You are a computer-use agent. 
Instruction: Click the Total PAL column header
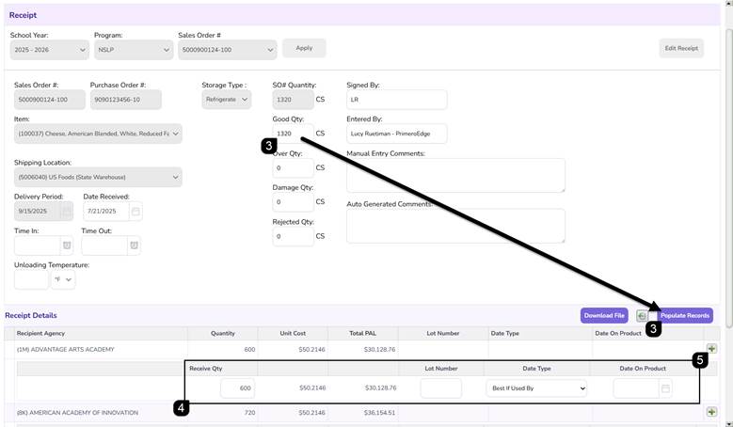pos(363,334)
